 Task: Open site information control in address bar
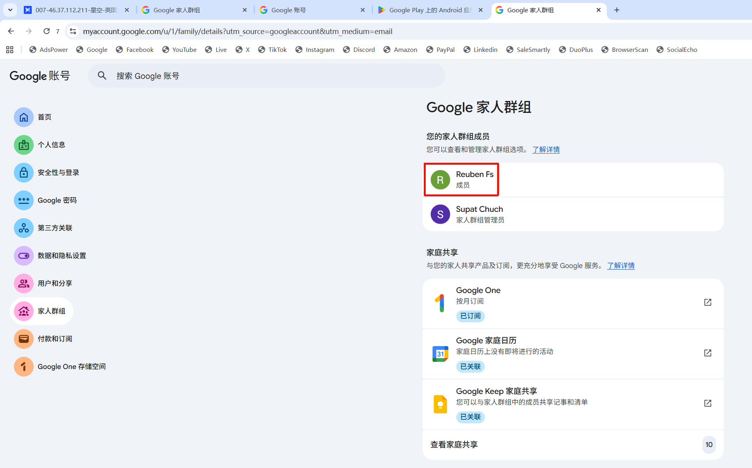point(73,31)
